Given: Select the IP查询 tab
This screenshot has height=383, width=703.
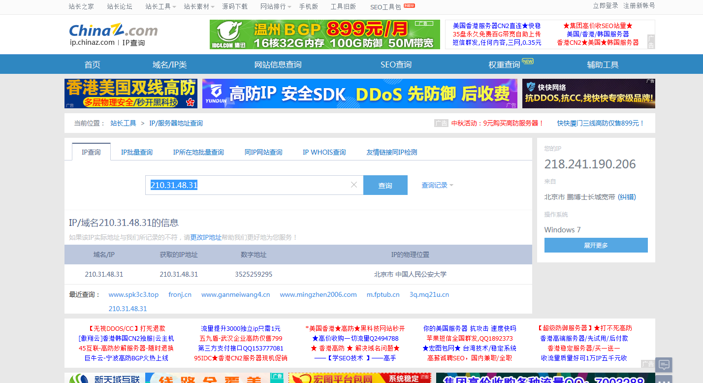Looking at the screenshot, I should tap(91, 152).
